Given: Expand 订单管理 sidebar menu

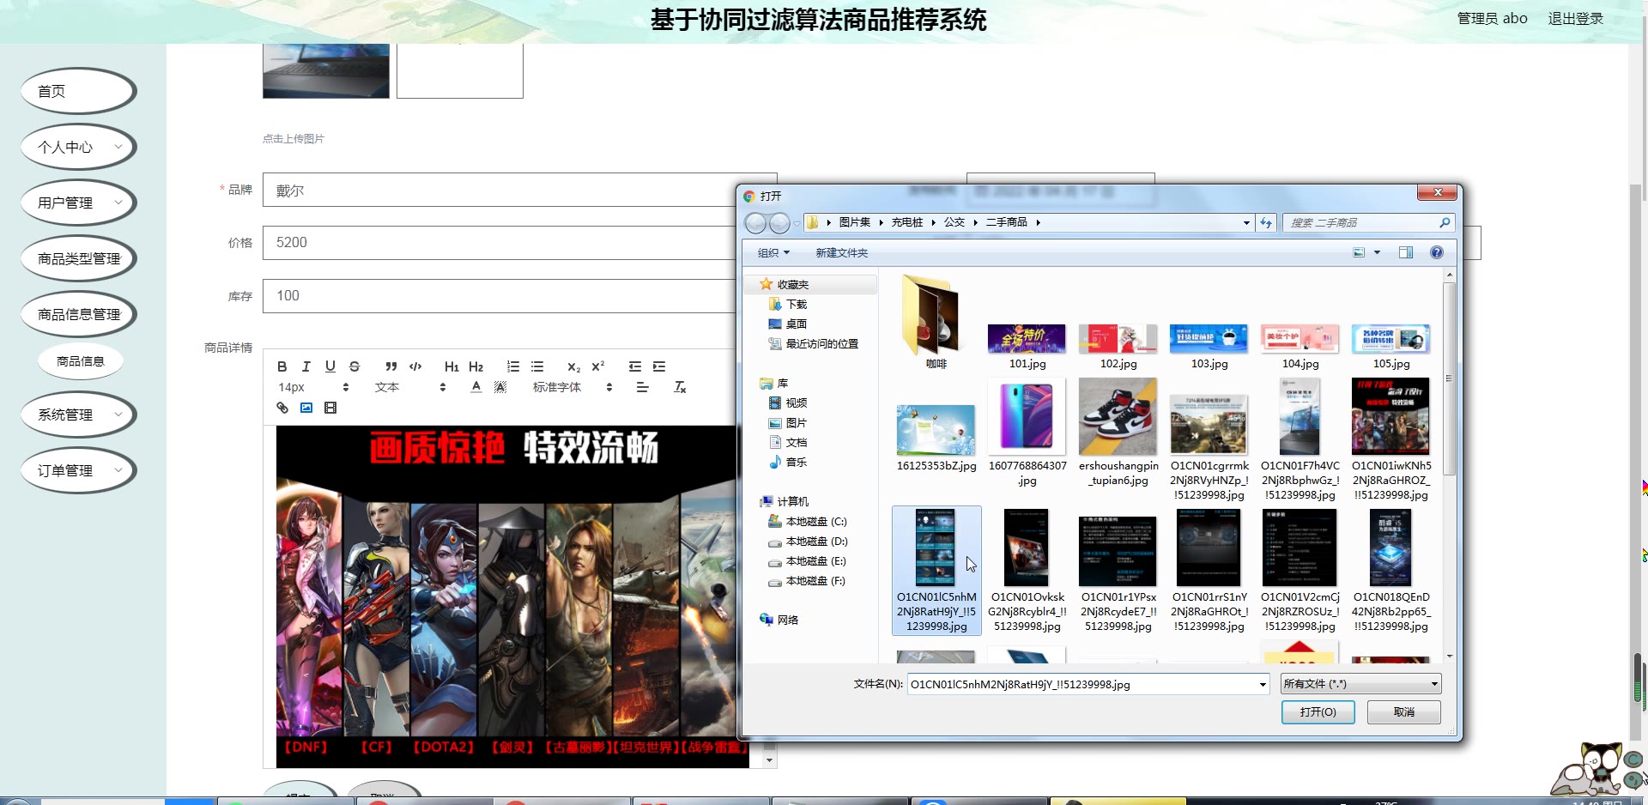Looking at the screenshot, I should point(78,470).
